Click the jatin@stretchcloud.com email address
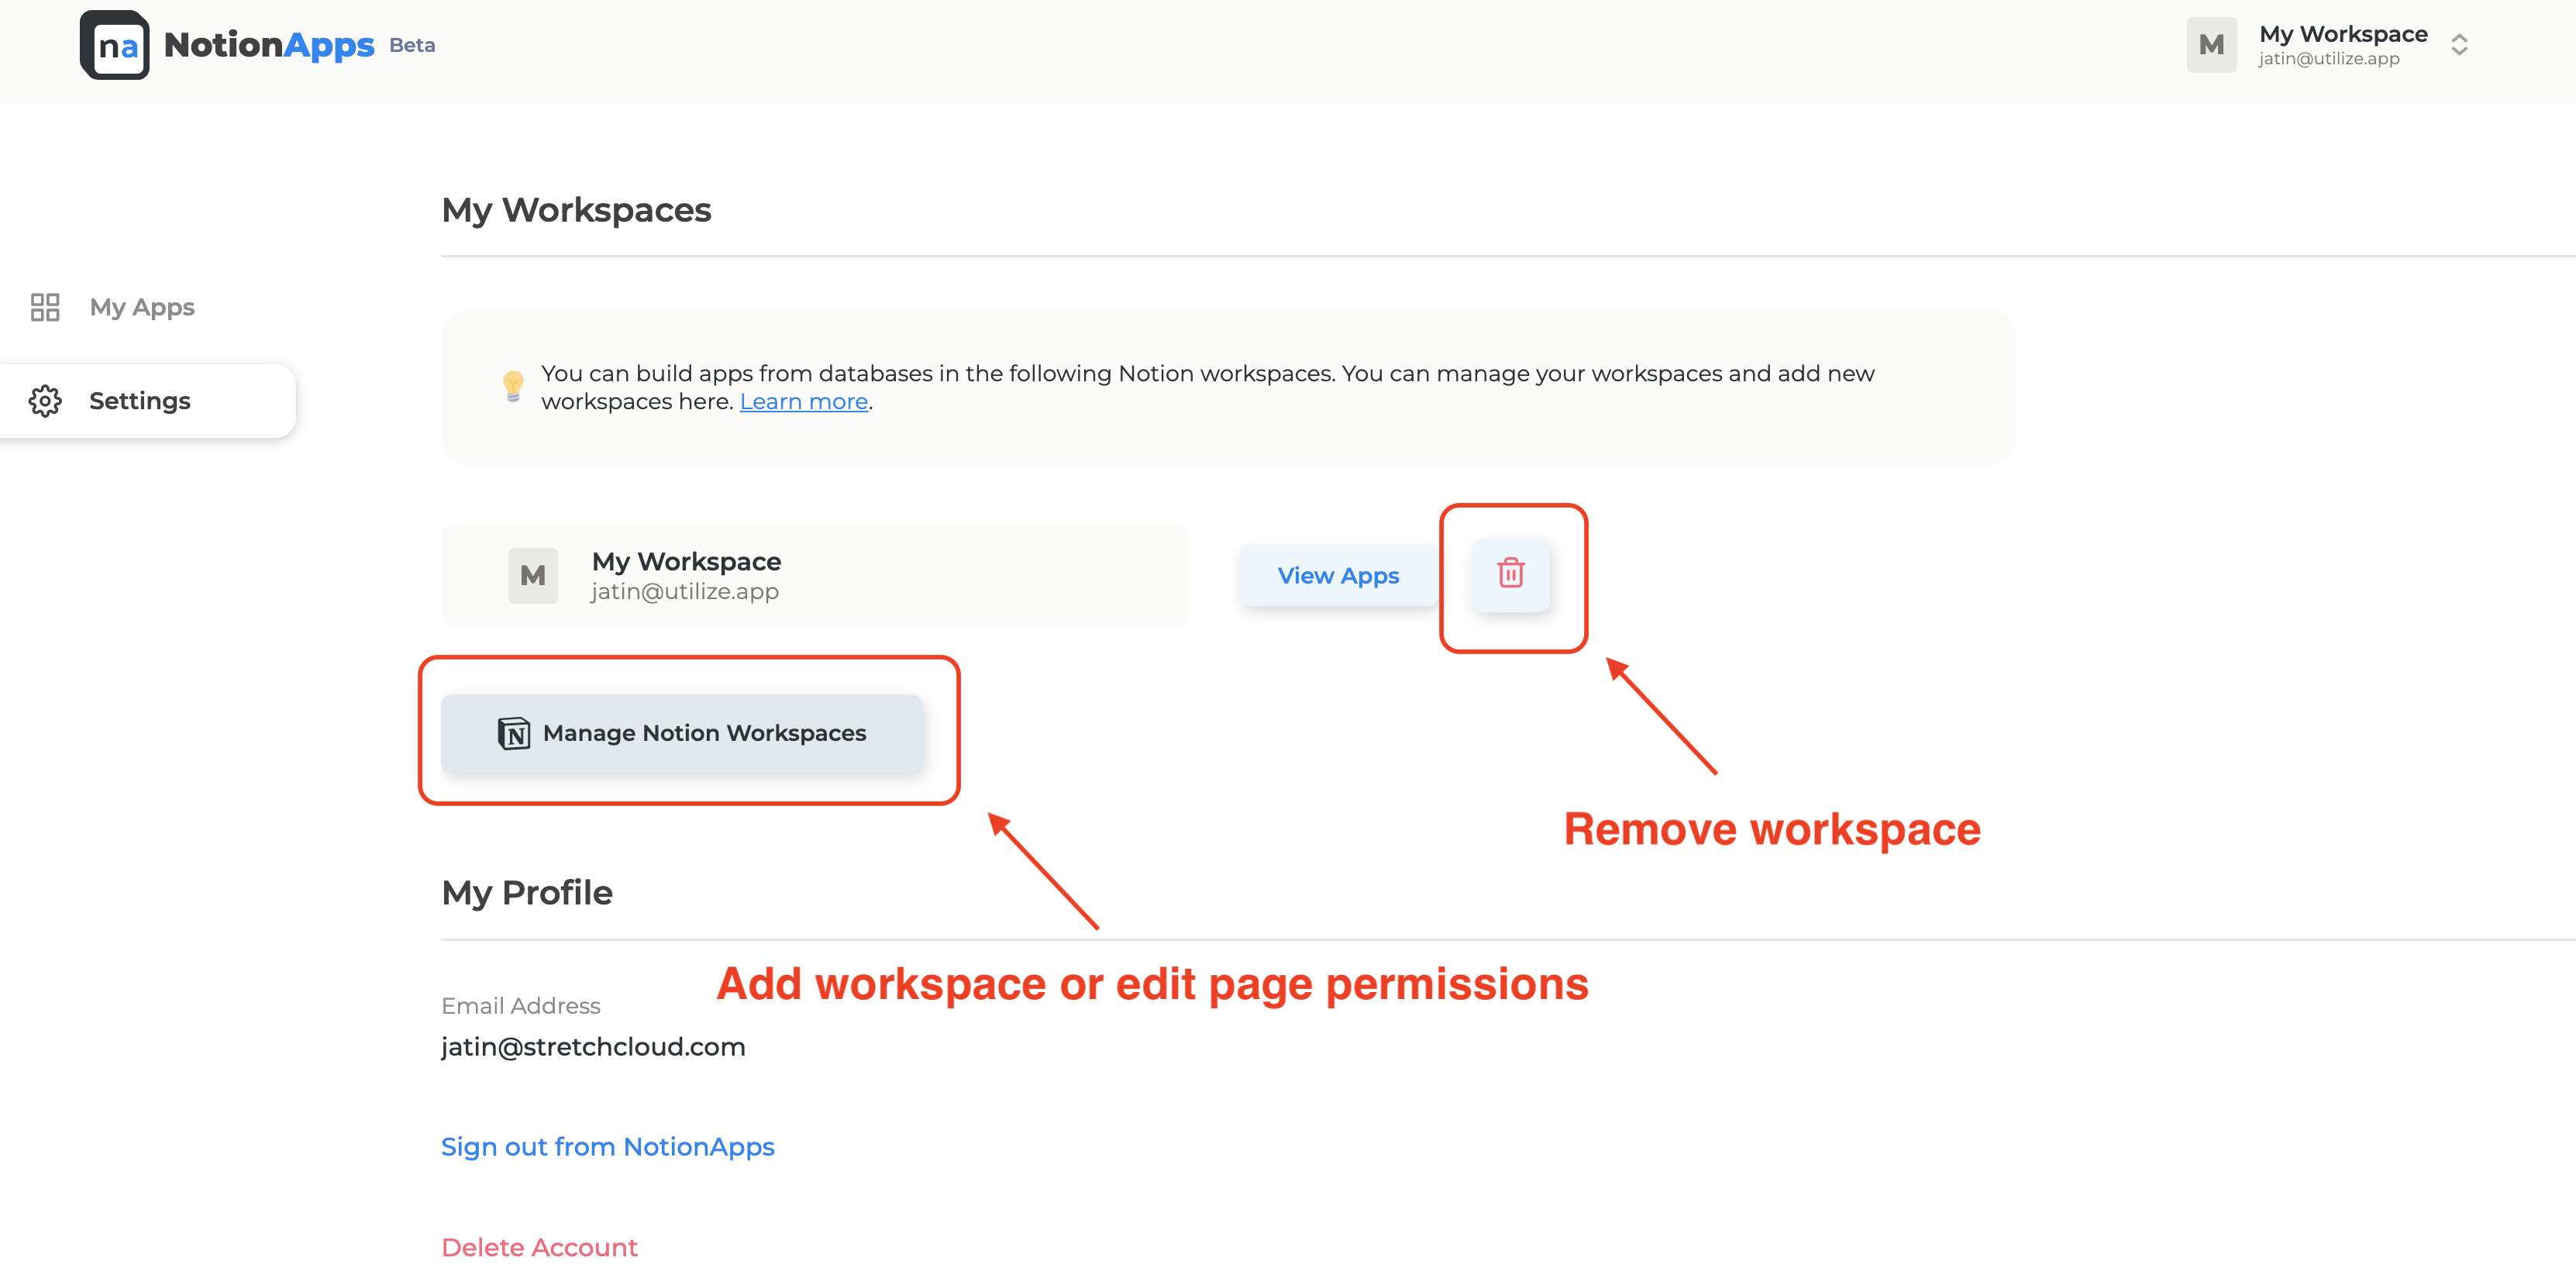The height and width of the screenshot is (1285, 2576). pyautogui.click(x=593, y=1046)
